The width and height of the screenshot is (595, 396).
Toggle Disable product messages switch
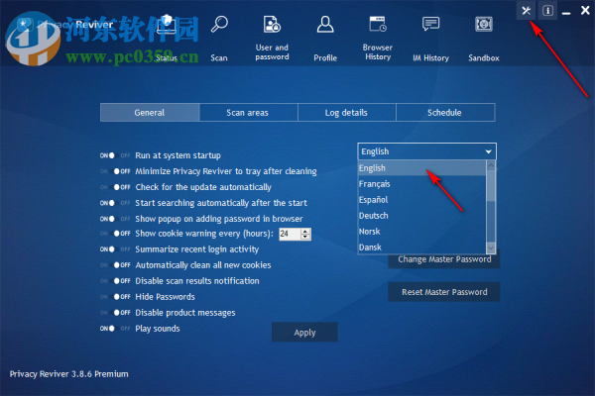click(x=115, y=313)
